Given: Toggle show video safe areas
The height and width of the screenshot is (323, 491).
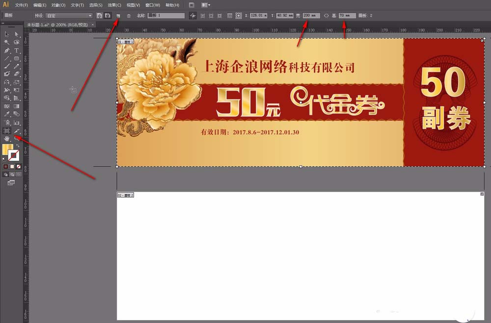Looking at the screenshot, I should coord(219,16).
